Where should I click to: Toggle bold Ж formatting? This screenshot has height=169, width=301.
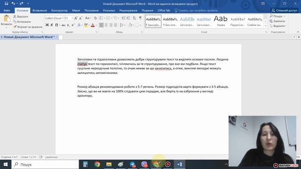pyautogui.click(x=47, y=25)
